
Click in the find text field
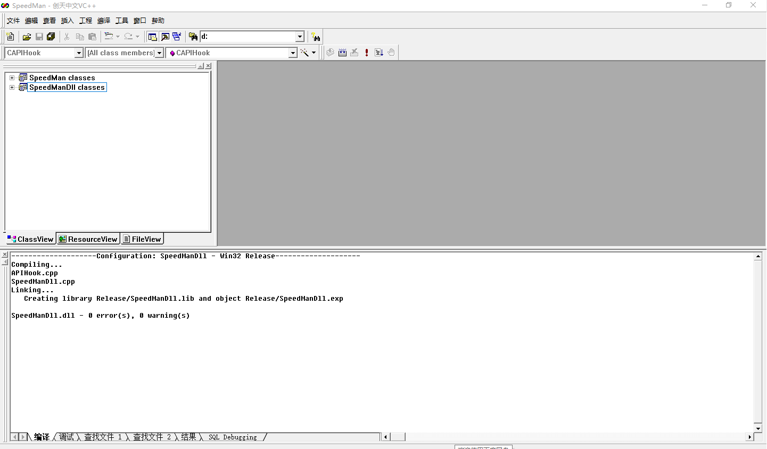pyautogui.click(x=247, y=37)
